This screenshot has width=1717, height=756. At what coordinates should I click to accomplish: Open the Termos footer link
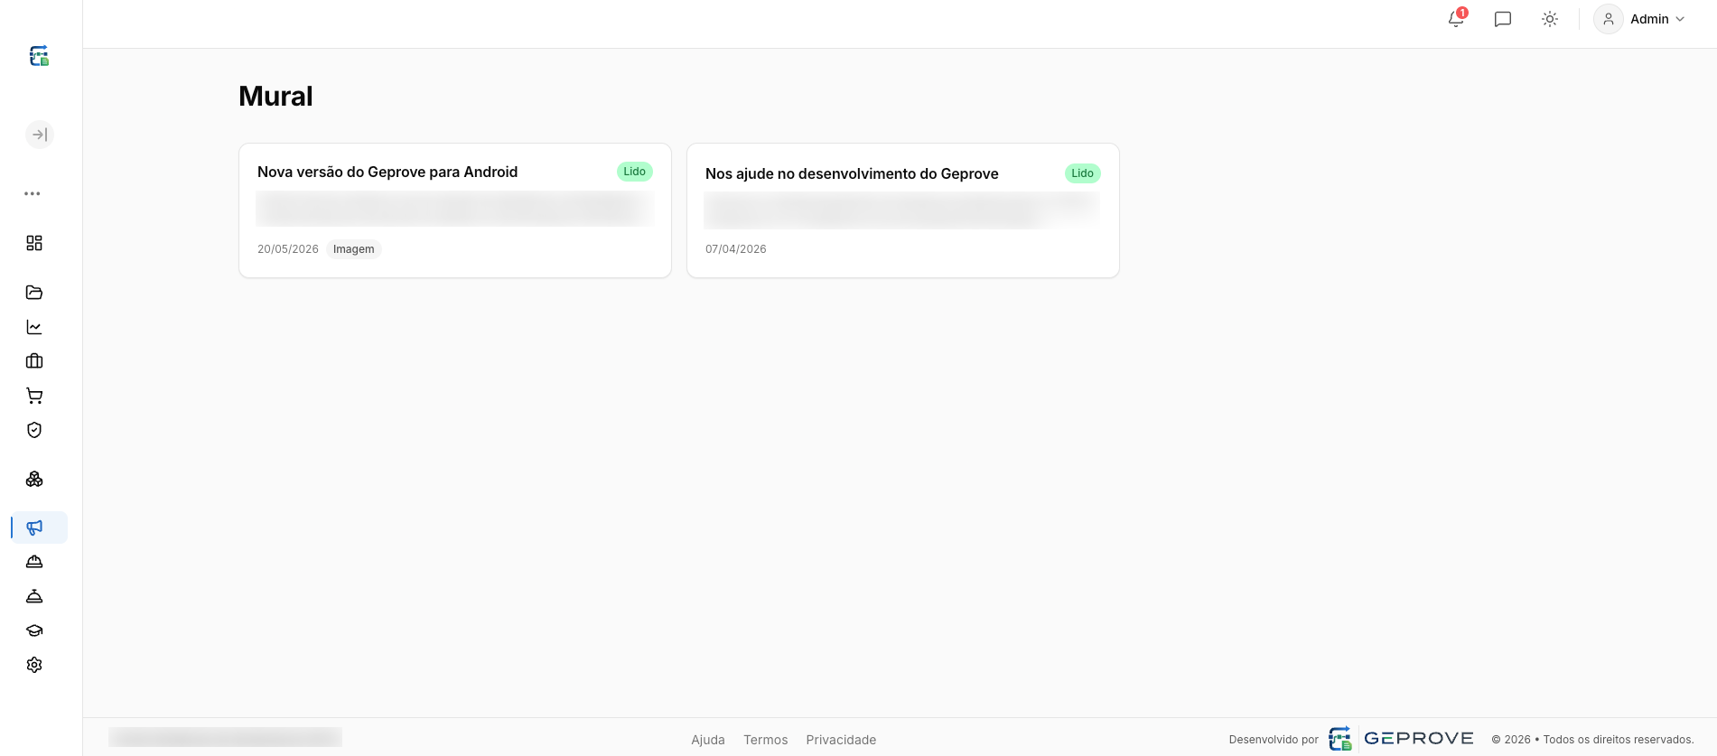[766, 740]
